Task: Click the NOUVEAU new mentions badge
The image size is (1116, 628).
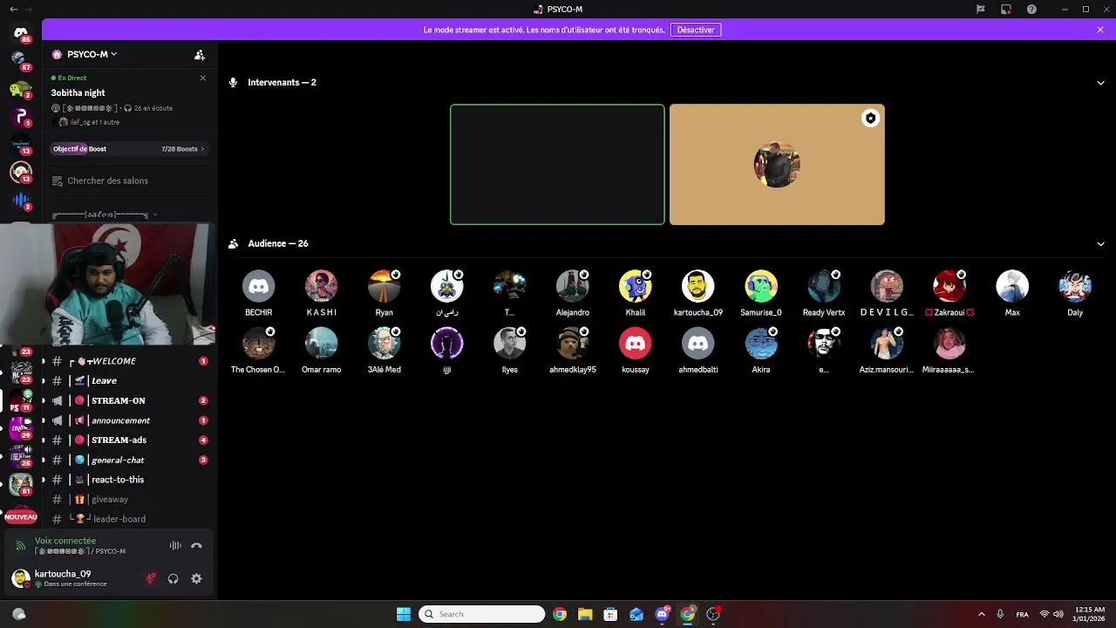Action: point(21,517)
